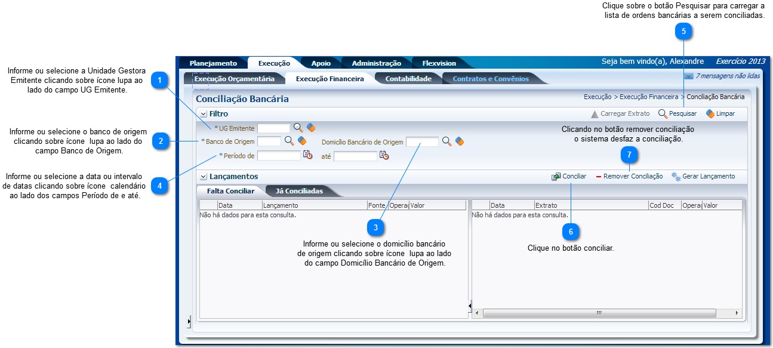Open the Contabilidade tab
The image size is (773, 348).
point(408,79)
